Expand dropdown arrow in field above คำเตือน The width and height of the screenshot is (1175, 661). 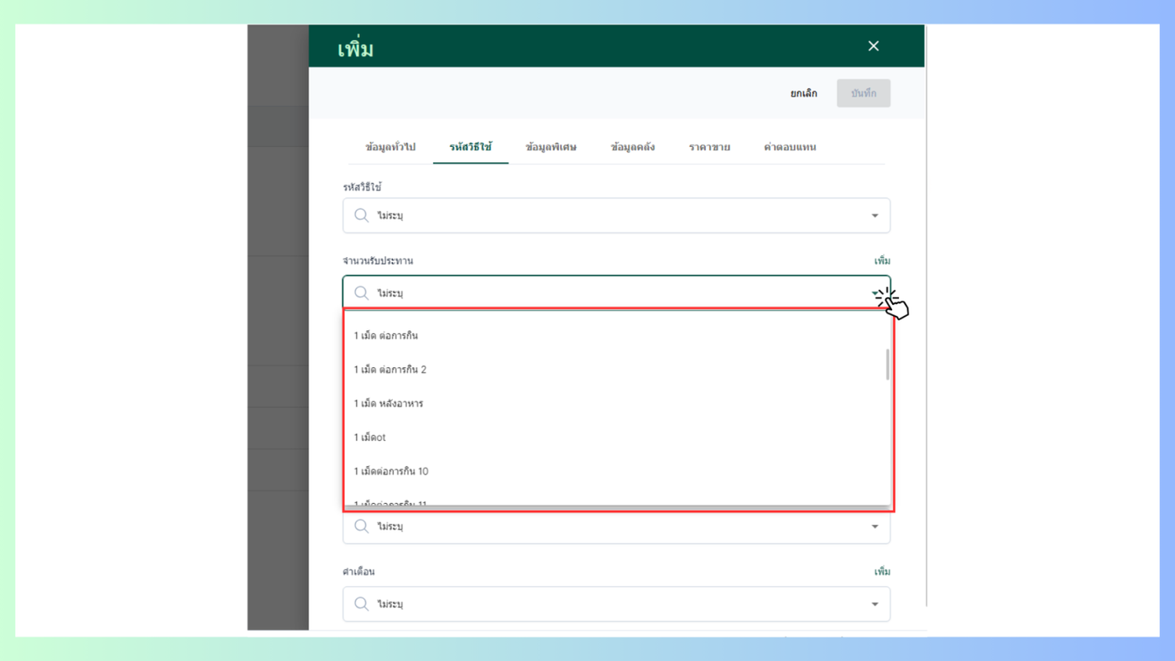pyautogui.click(x=875, y=527)
